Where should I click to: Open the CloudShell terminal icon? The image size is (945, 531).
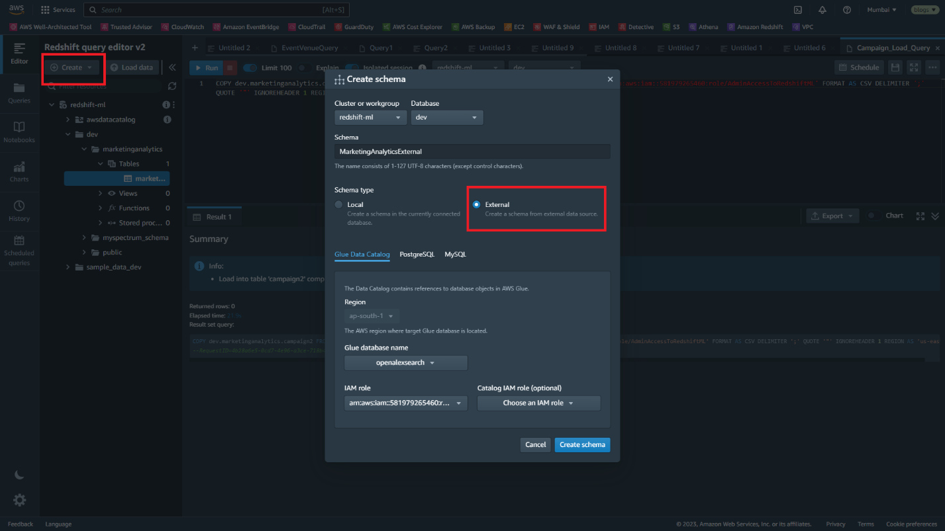pyautogui.click(x=798, y=10)
